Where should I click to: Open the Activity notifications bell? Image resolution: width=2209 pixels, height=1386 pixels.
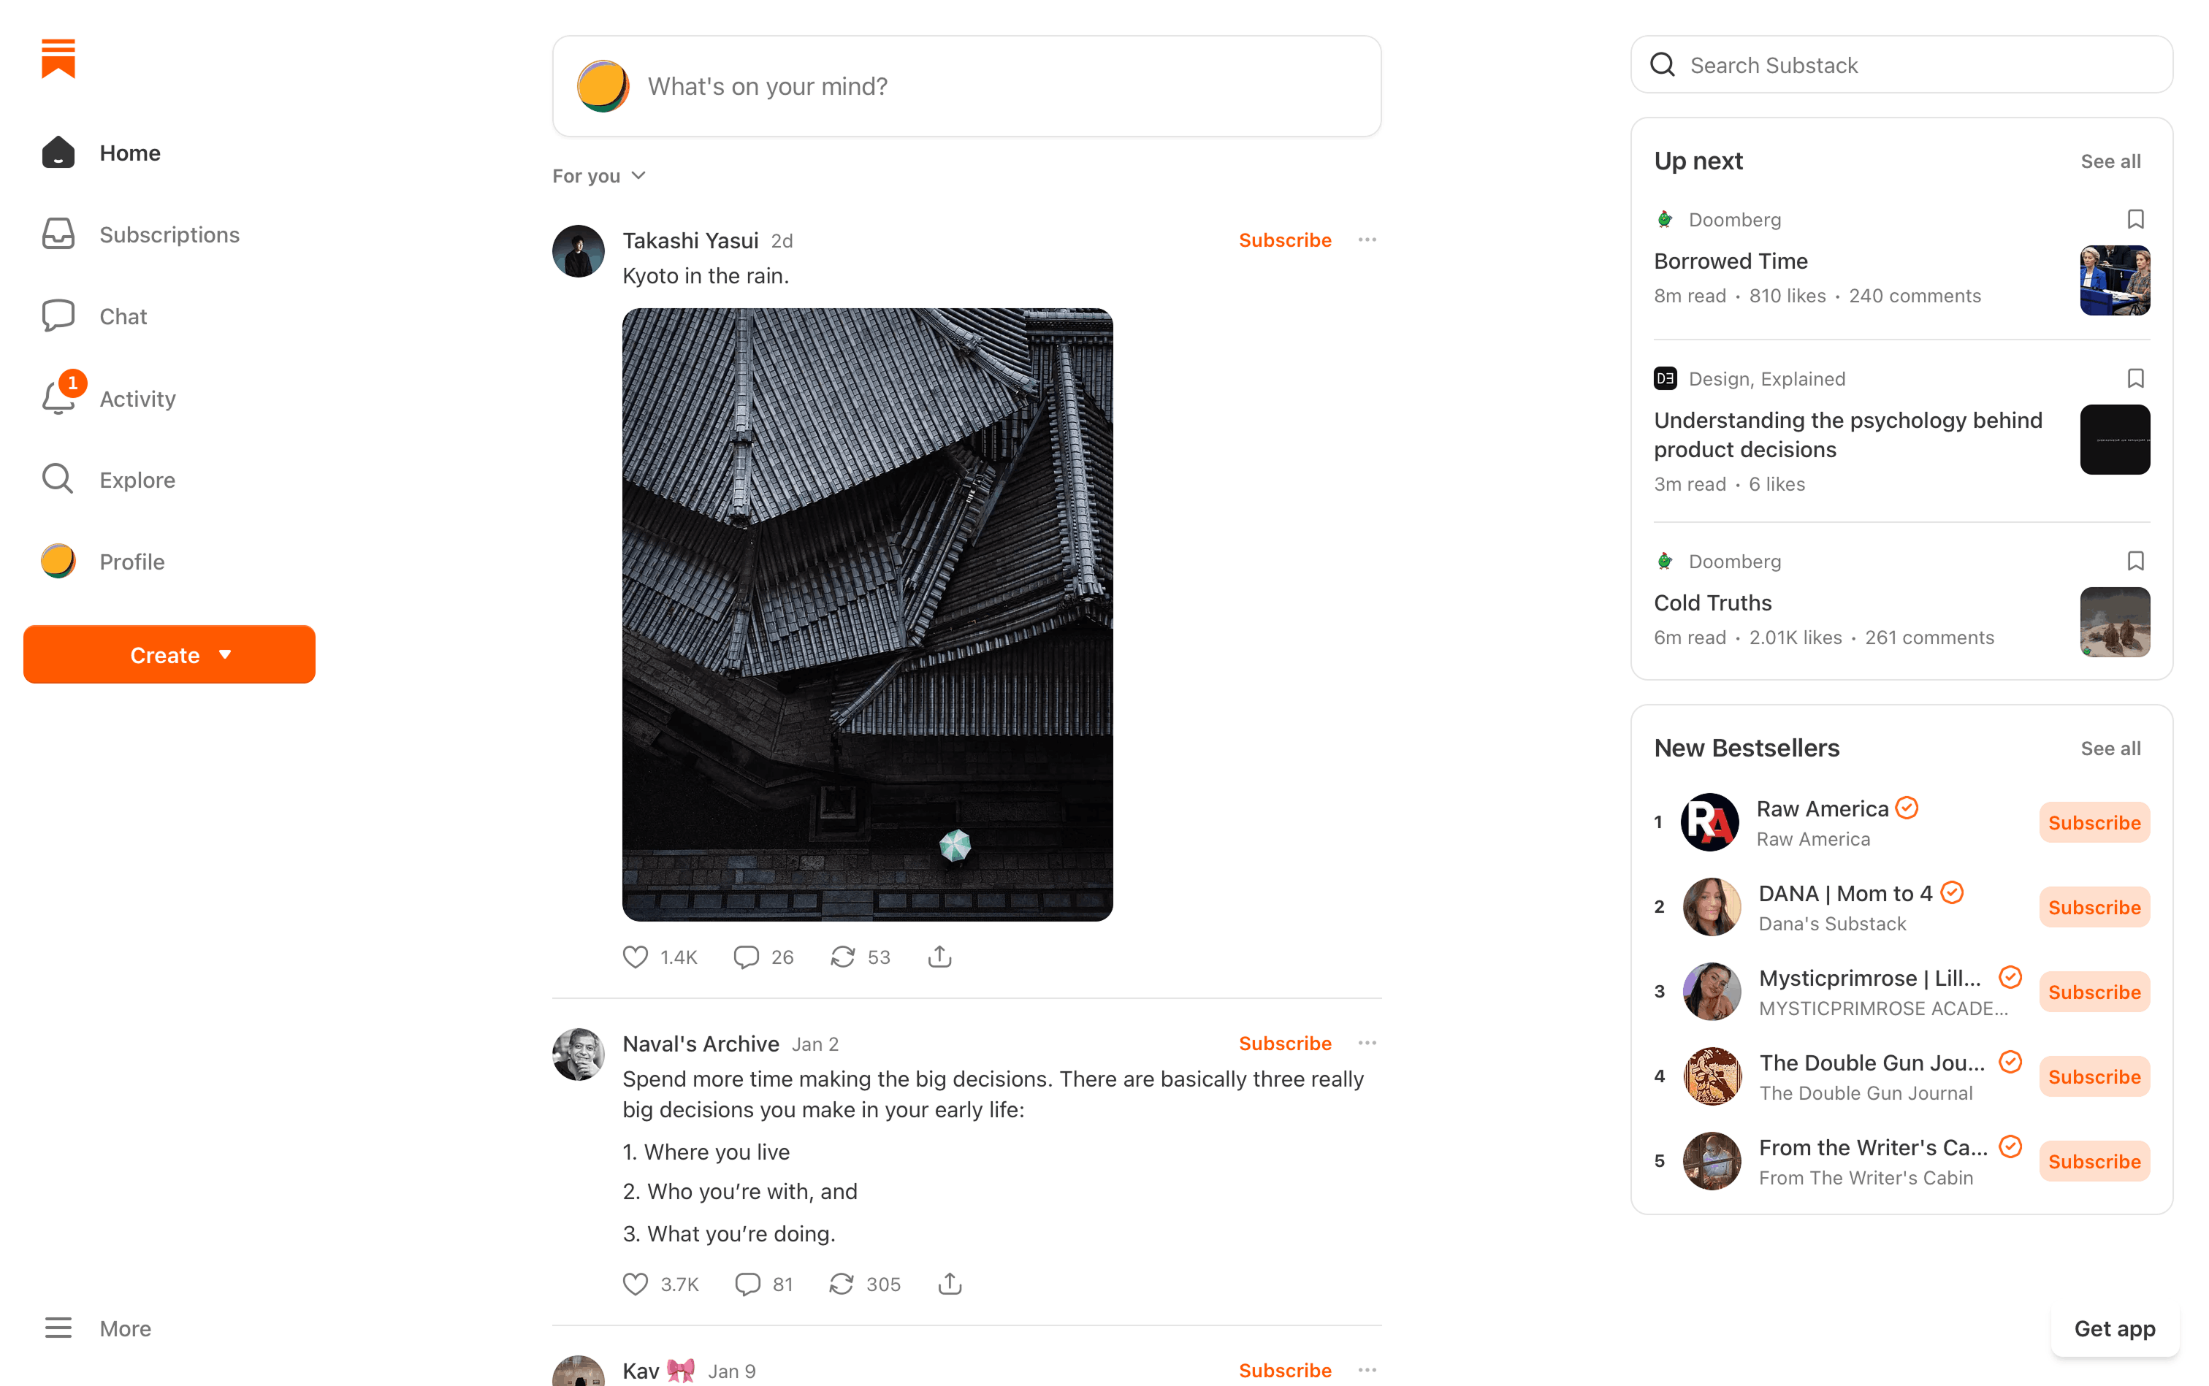[58, 399]
